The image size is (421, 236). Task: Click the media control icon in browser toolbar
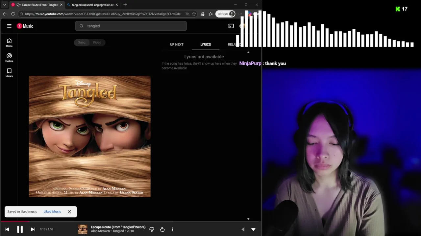[x=202, y=14]
